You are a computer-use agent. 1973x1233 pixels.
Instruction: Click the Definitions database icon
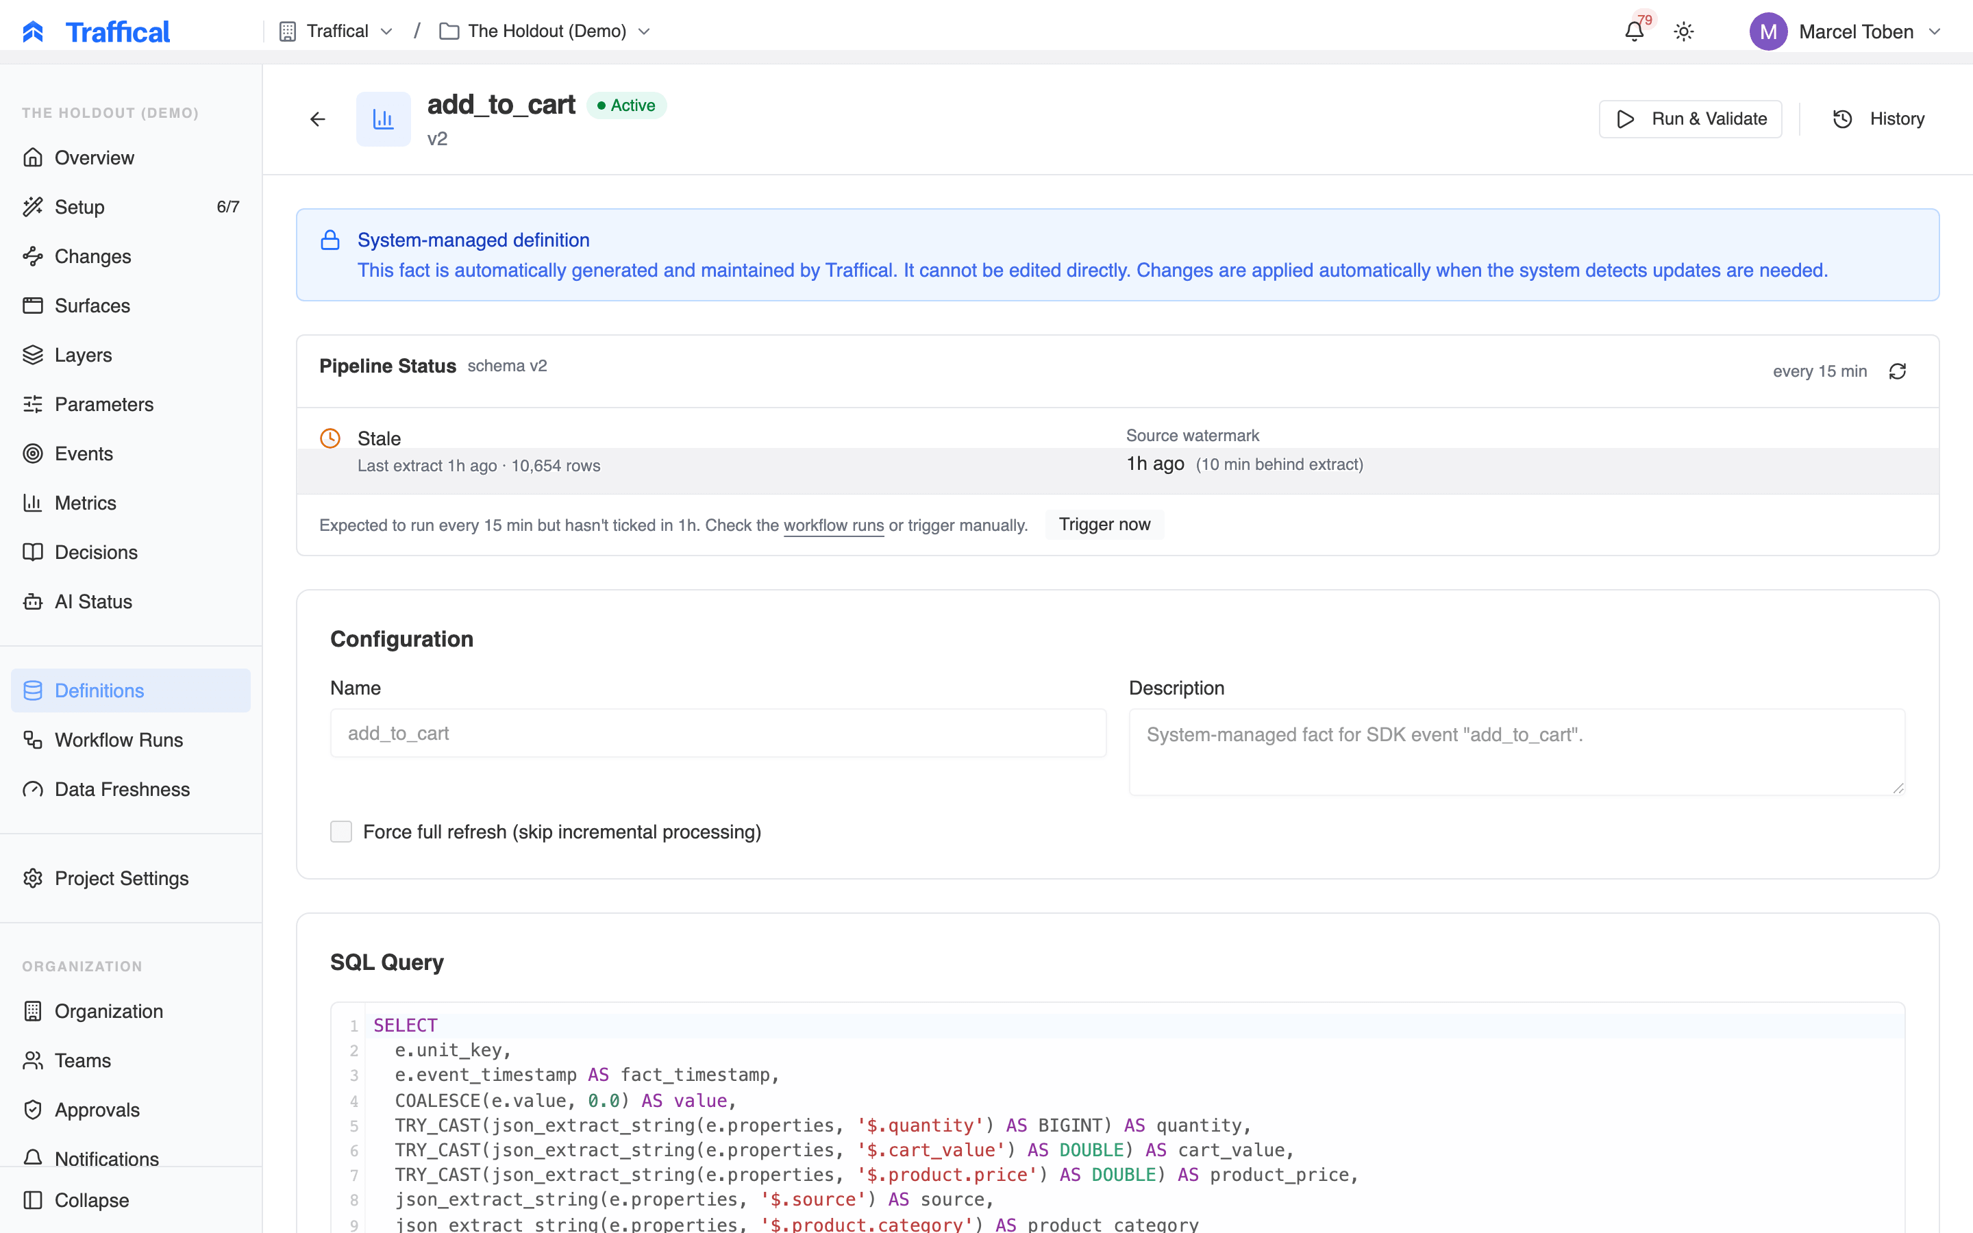click(33, 690)
